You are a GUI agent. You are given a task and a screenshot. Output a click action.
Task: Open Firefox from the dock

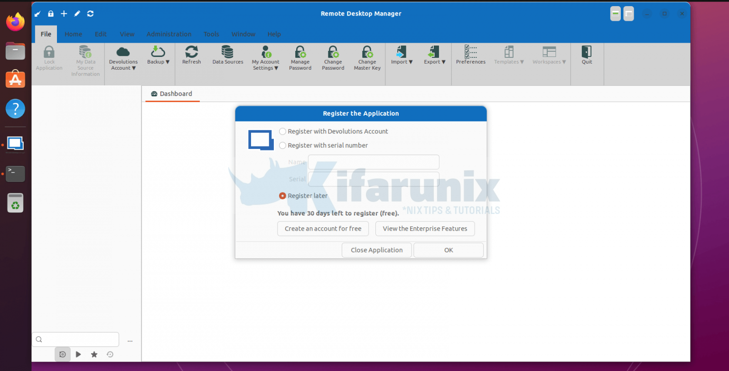pyautogui.click(x=15, y=22)
